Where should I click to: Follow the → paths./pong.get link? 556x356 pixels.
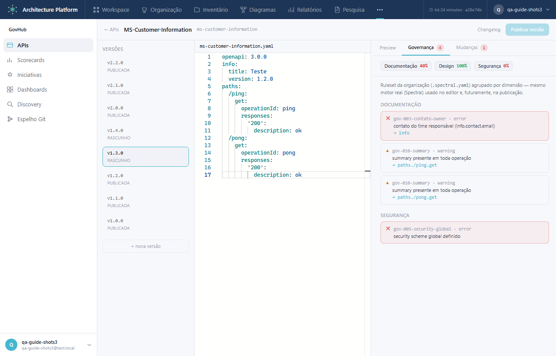pyautogui.click(x=414, y=197)
